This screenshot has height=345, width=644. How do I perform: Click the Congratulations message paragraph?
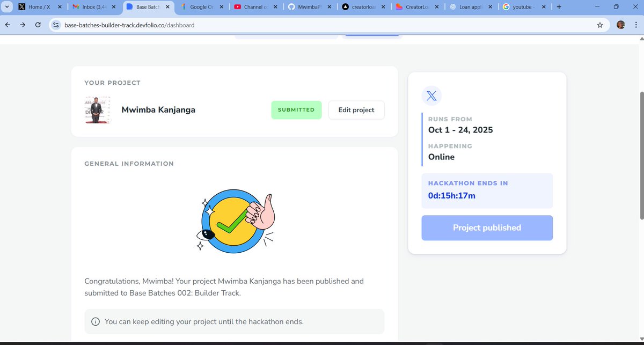(224, 287)
